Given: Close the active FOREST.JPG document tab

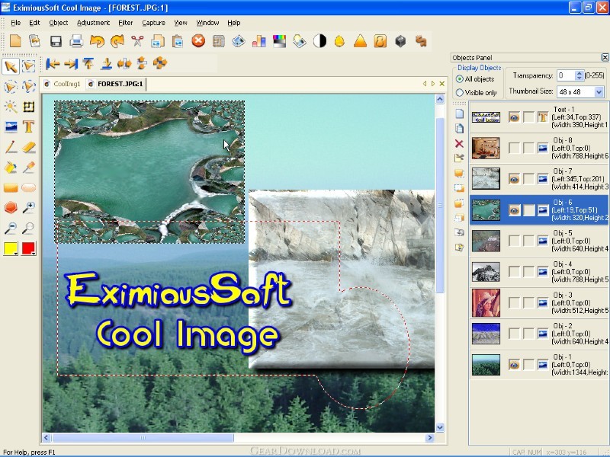Looking at the screenshot, I should [x=442, y=84].
